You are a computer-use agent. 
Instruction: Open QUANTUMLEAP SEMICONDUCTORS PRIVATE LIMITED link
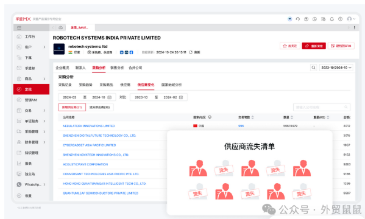tap(101, 193)
